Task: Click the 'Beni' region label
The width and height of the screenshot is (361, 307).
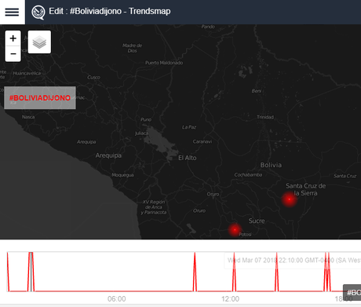Action: 257,91
